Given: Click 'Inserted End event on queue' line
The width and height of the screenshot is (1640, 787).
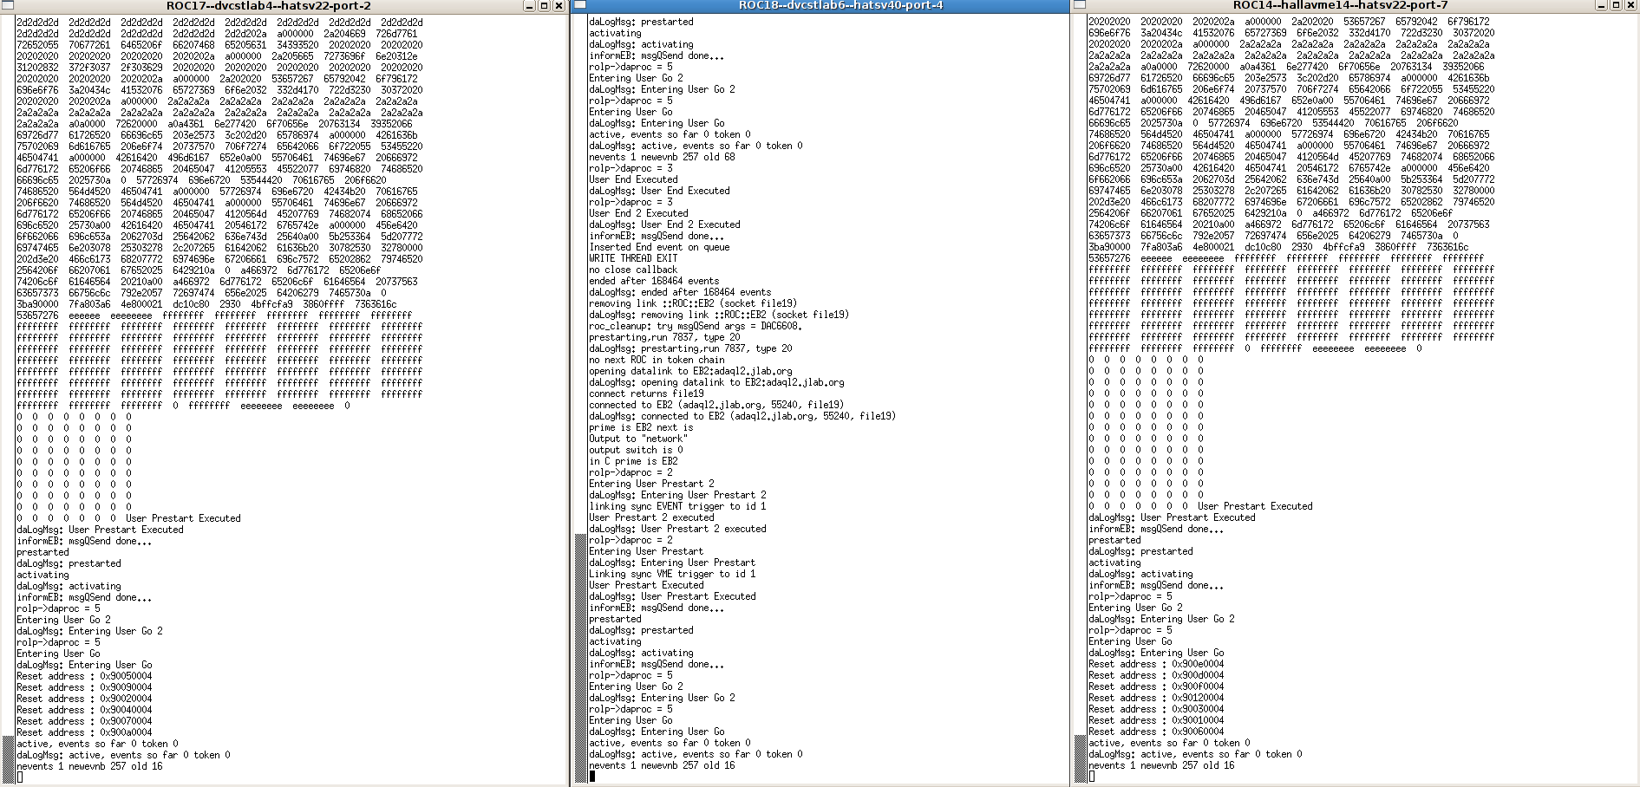Looking at the screenshot, I should [x=659, y=247].
